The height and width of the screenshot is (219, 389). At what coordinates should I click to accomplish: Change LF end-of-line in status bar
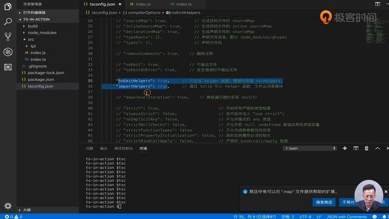318,217
